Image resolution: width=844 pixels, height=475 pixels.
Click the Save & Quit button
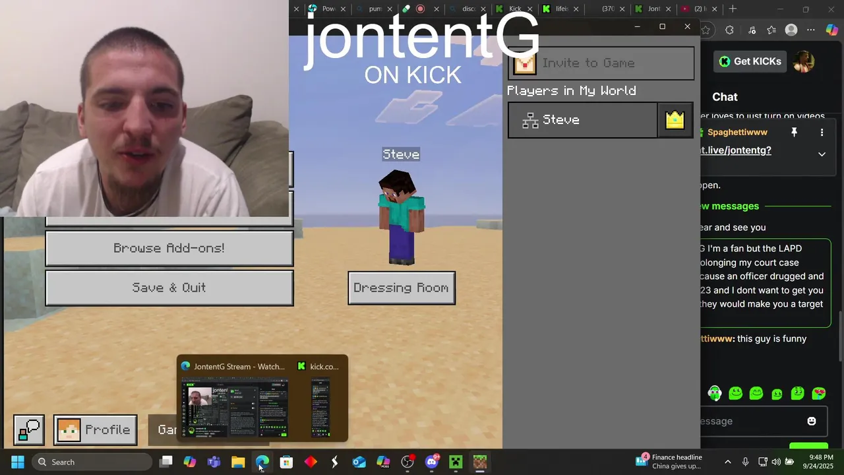click(169, 288)
